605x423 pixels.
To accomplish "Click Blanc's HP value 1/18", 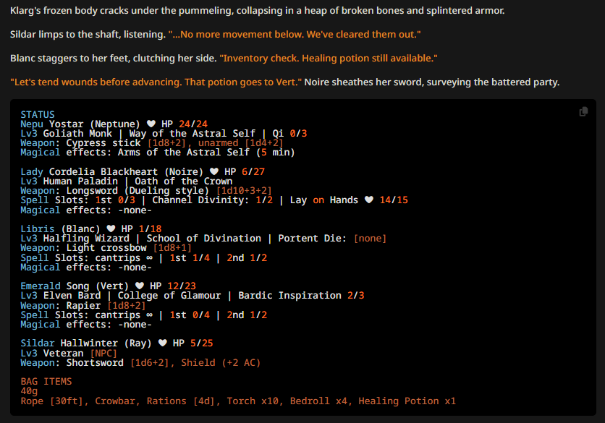I will (150, 228).
